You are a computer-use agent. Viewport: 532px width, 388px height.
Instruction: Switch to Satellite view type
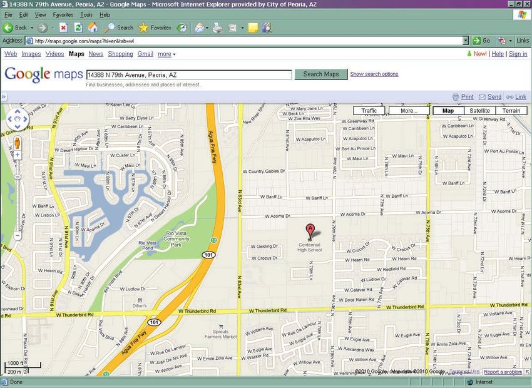(x=479, y=111)
